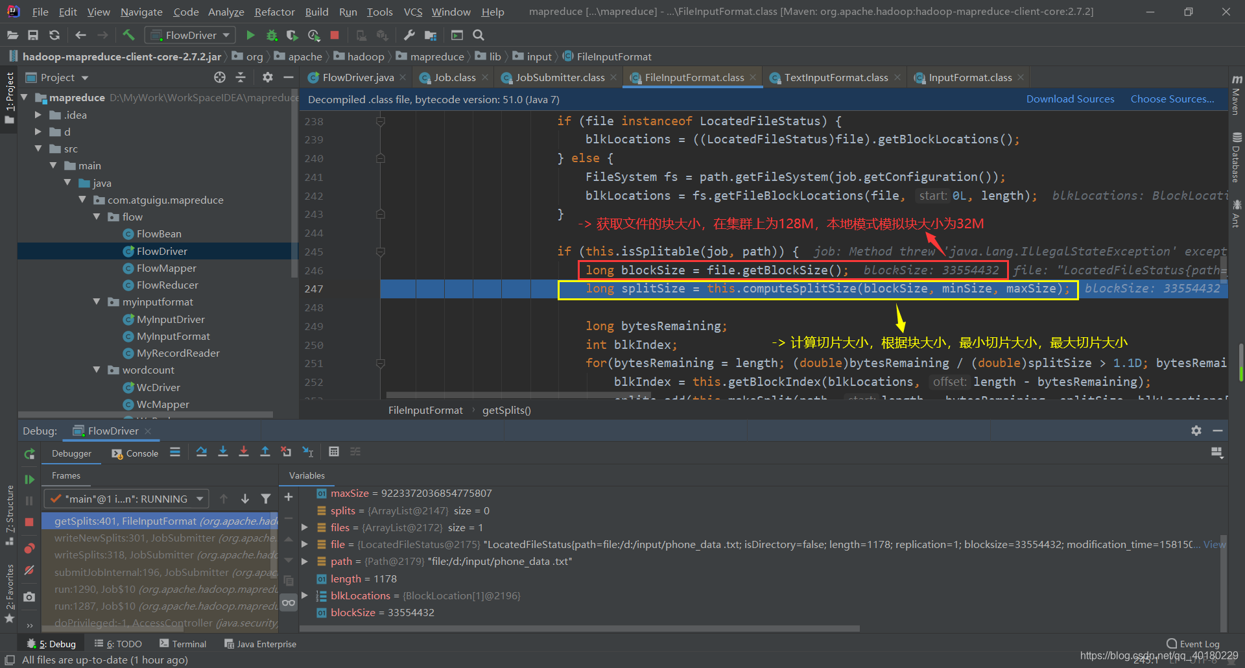The width and height of the screenshot is (1245, 668).
Task: Click Force Step Into red arrow
Action: pyautogui.click(x=244, y=451)
